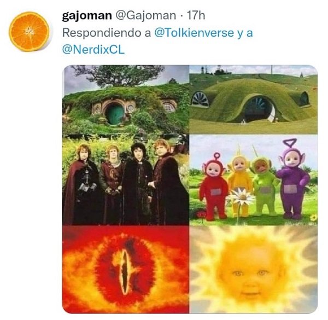This screenshot has height=320, width=328.
Task: Click the gajoman display name
Action: (x=87, y=16)
